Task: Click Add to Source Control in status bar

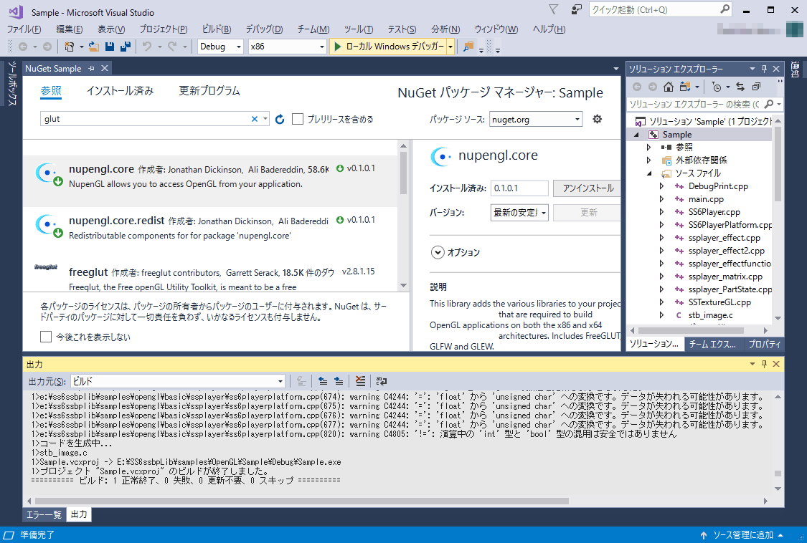Action: click(x=742, y=535)
